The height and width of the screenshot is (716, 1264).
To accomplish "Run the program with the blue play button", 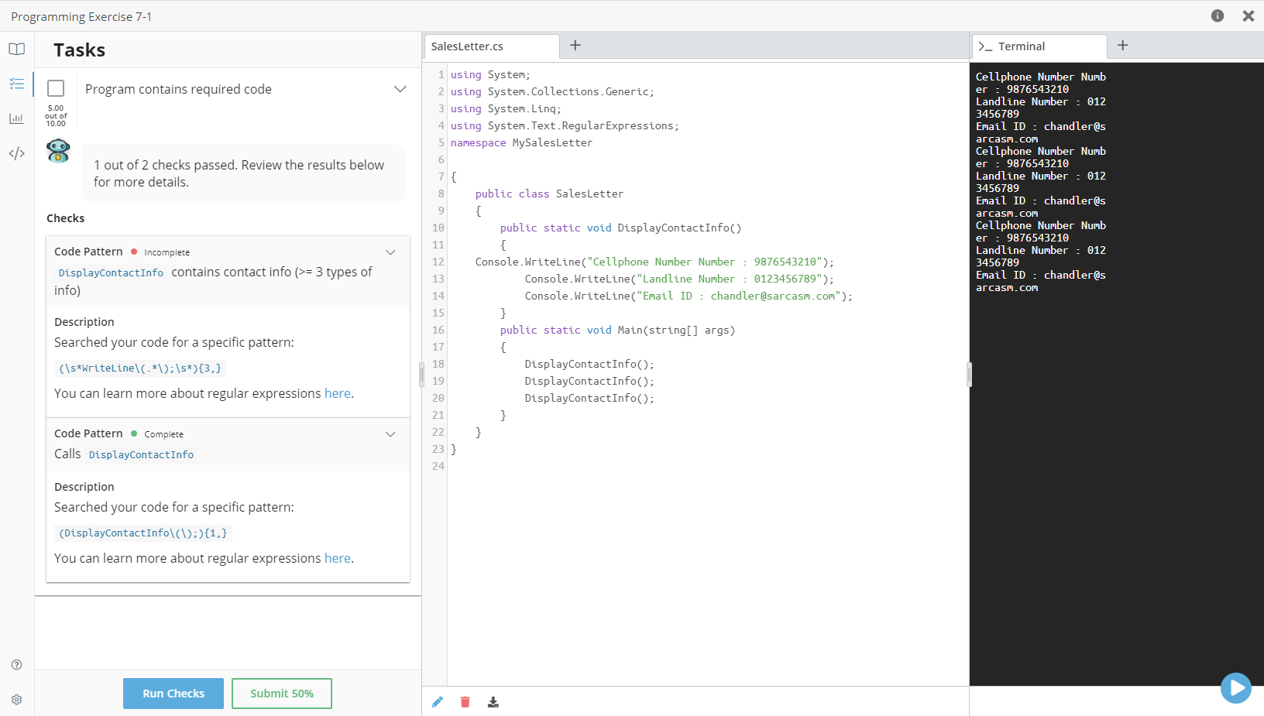I will pos(1236,687).
